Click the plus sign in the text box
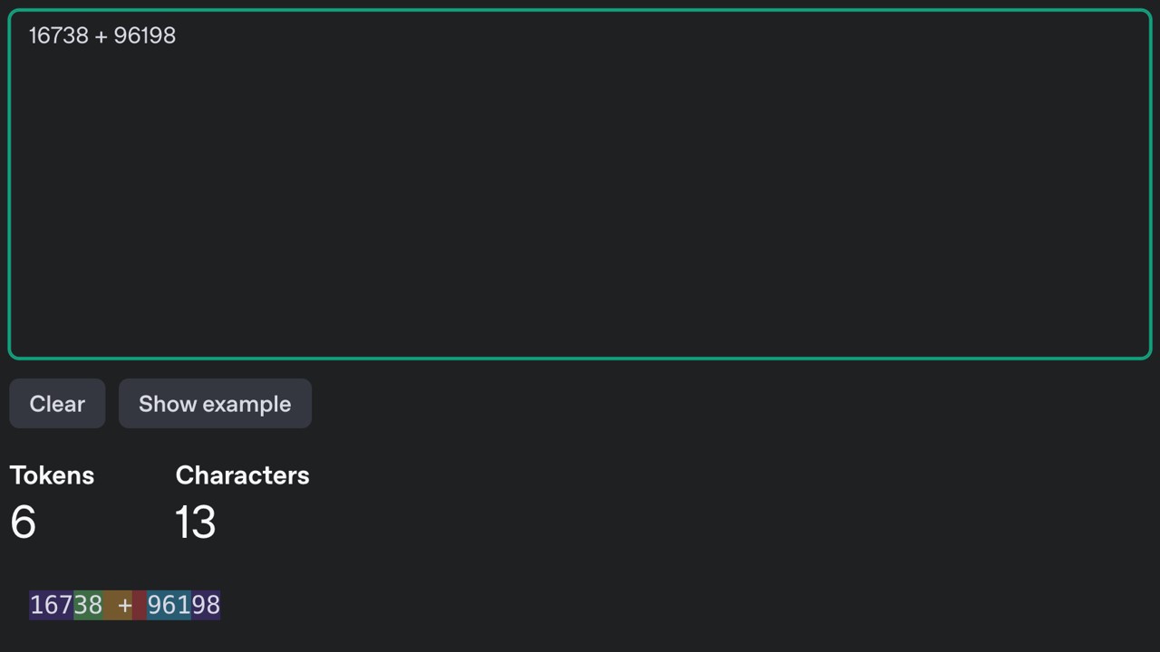1160x652 pixels. (x=101, y=36)
